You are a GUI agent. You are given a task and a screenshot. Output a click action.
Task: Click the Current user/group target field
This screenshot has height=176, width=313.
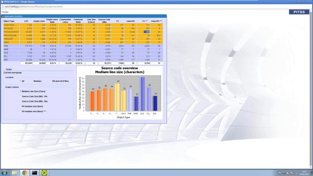pyautogui.click(x=38, y=73)
